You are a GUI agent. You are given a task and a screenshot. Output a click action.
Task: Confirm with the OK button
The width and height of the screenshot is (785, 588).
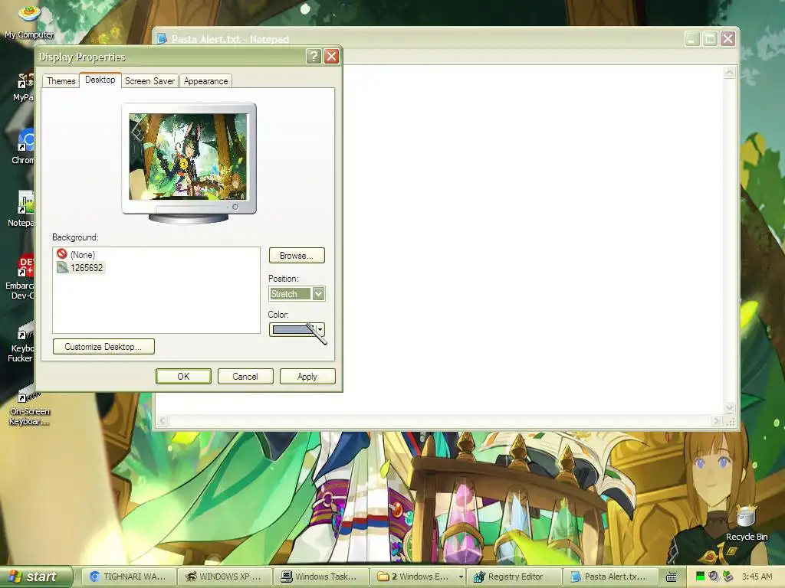(183, 377)
